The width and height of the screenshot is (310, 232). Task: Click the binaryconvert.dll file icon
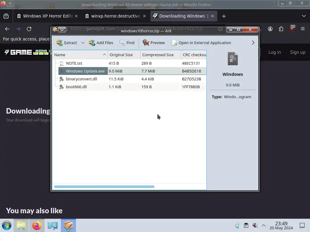(61, 79)
